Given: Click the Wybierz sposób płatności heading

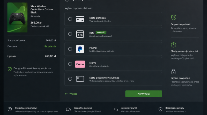Looking at the screenshot, I should [78, 8].
